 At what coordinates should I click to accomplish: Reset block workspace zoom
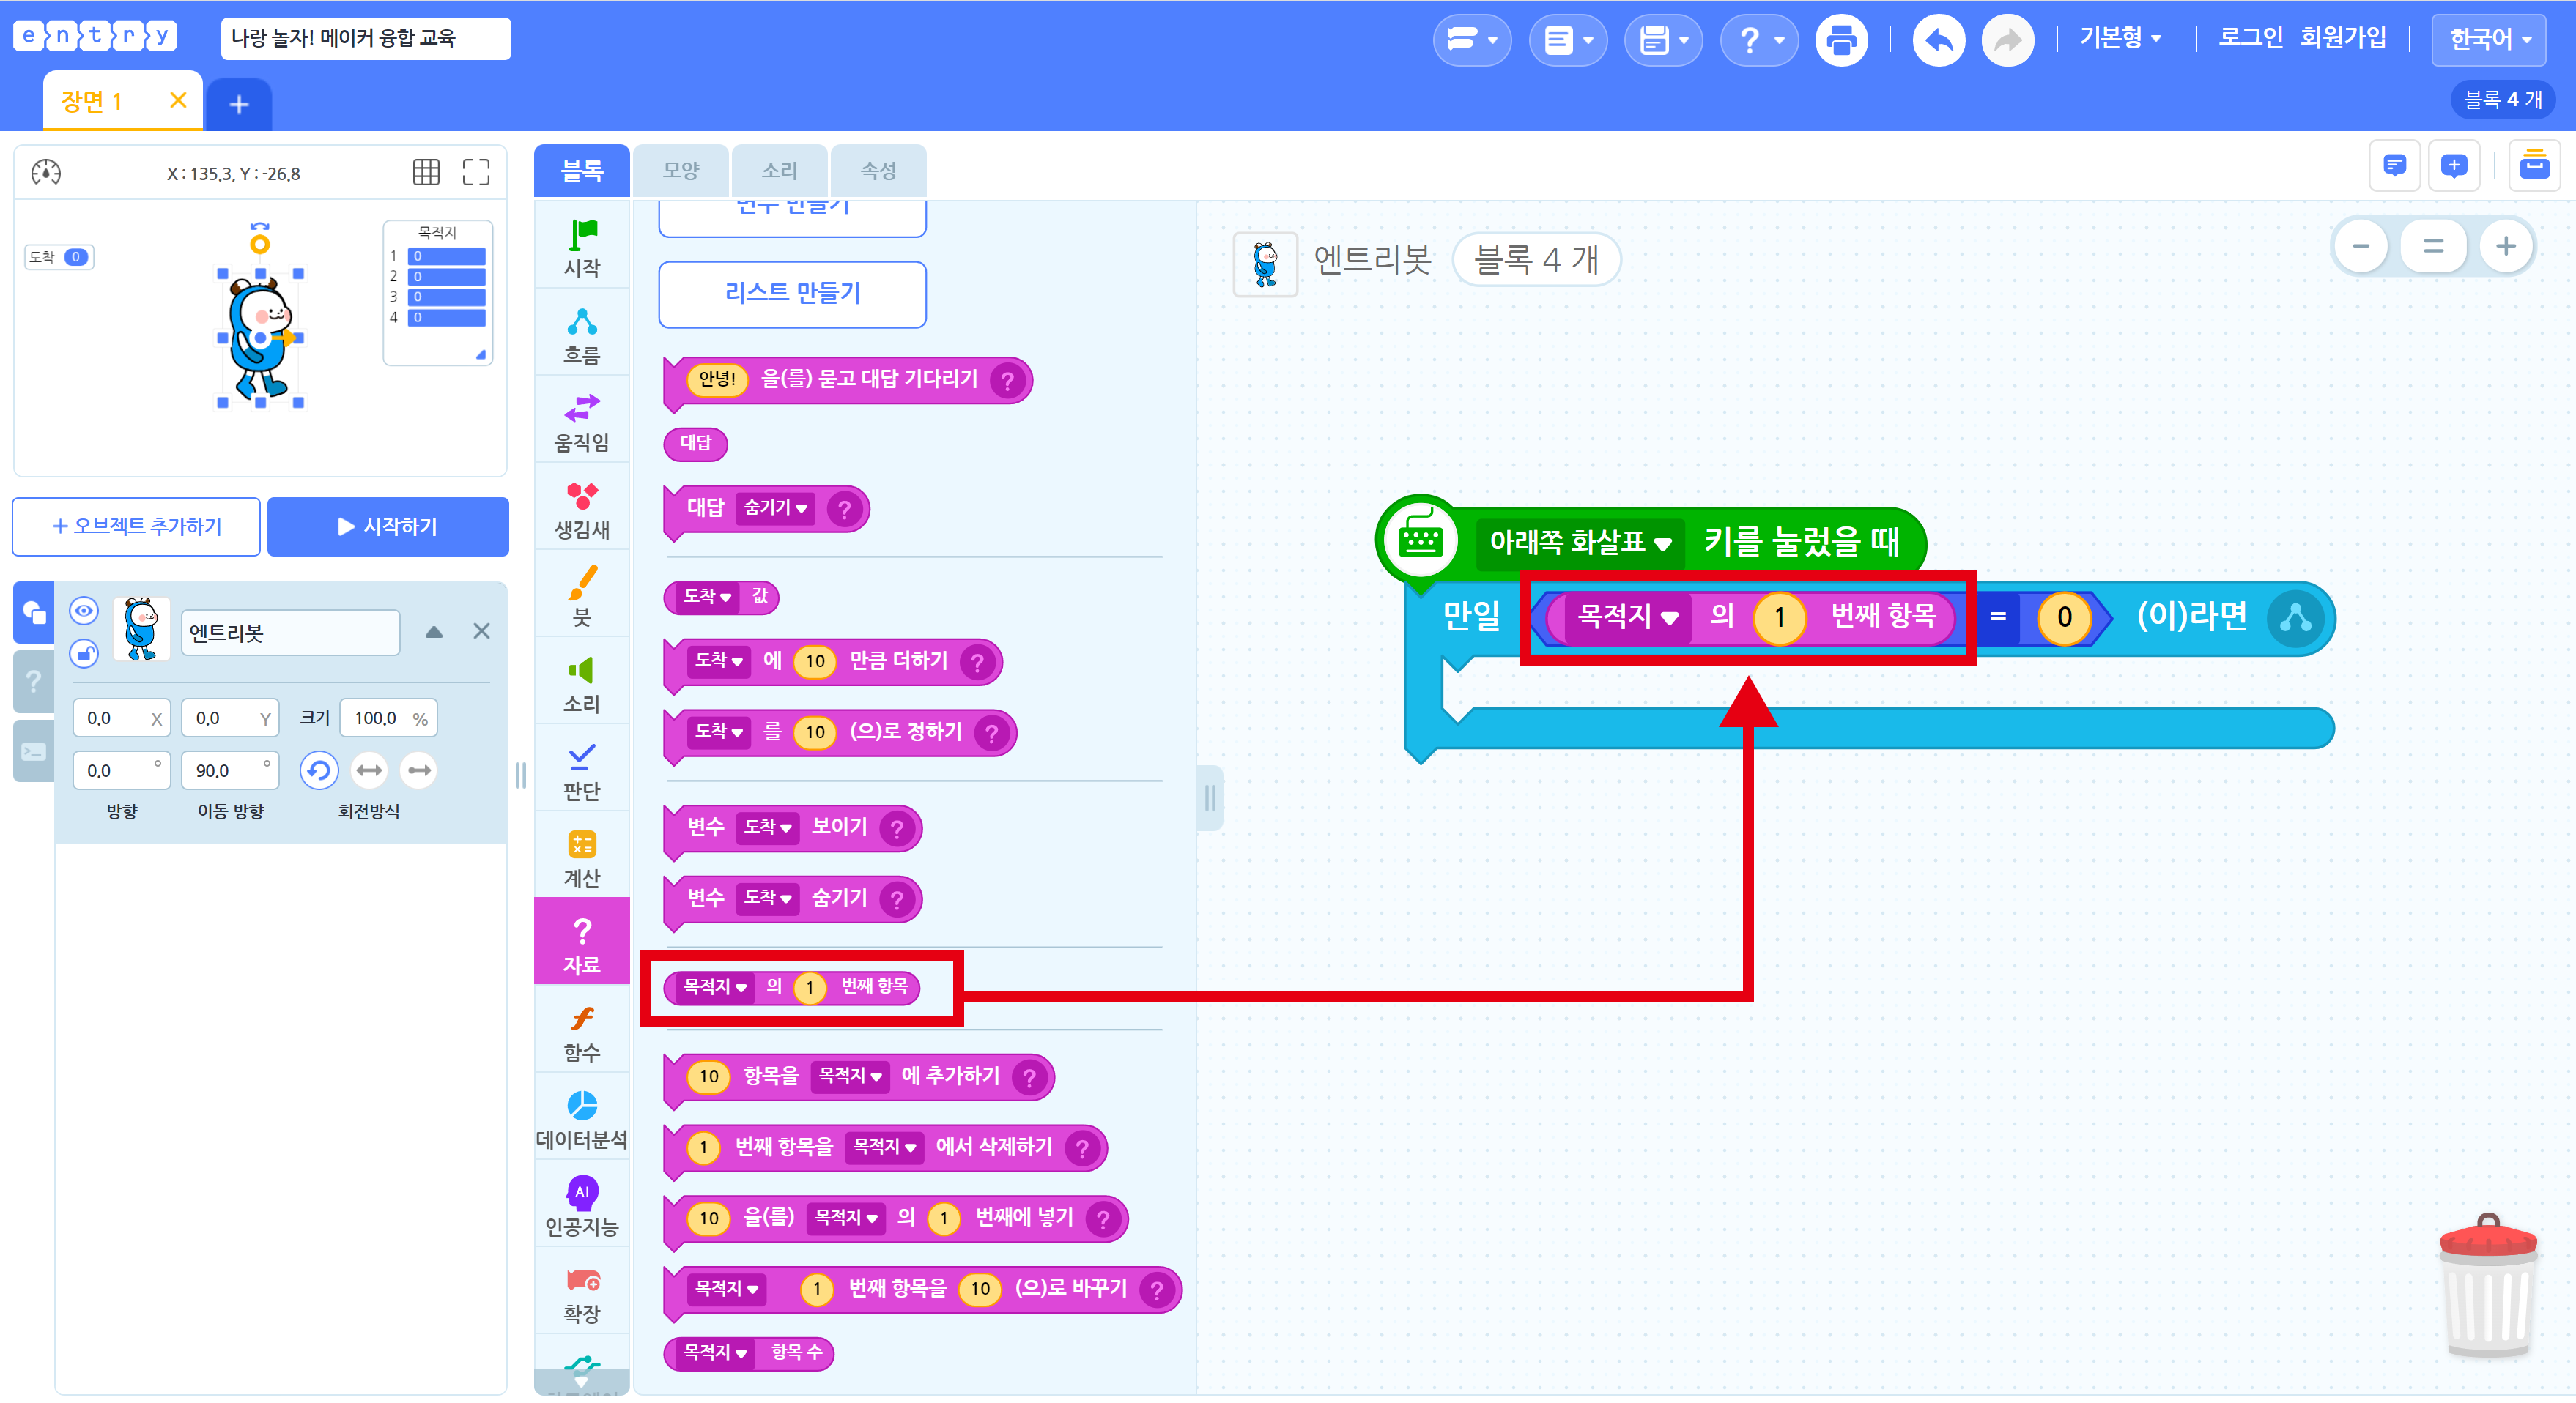(x=2433, y=246)
